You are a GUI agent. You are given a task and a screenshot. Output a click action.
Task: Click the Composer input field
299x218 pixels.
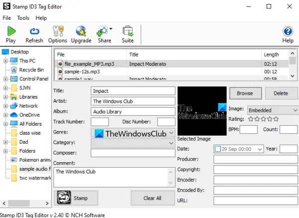tap(133, 153)
